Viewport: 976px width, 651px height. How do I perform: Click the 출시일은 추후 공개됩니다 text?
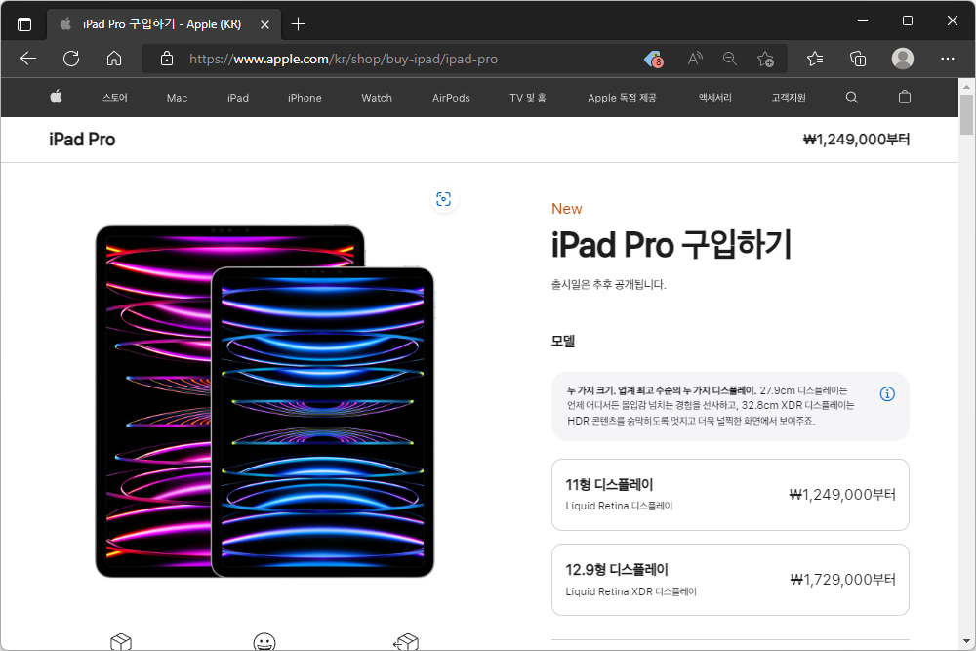[x=609, y=285]
